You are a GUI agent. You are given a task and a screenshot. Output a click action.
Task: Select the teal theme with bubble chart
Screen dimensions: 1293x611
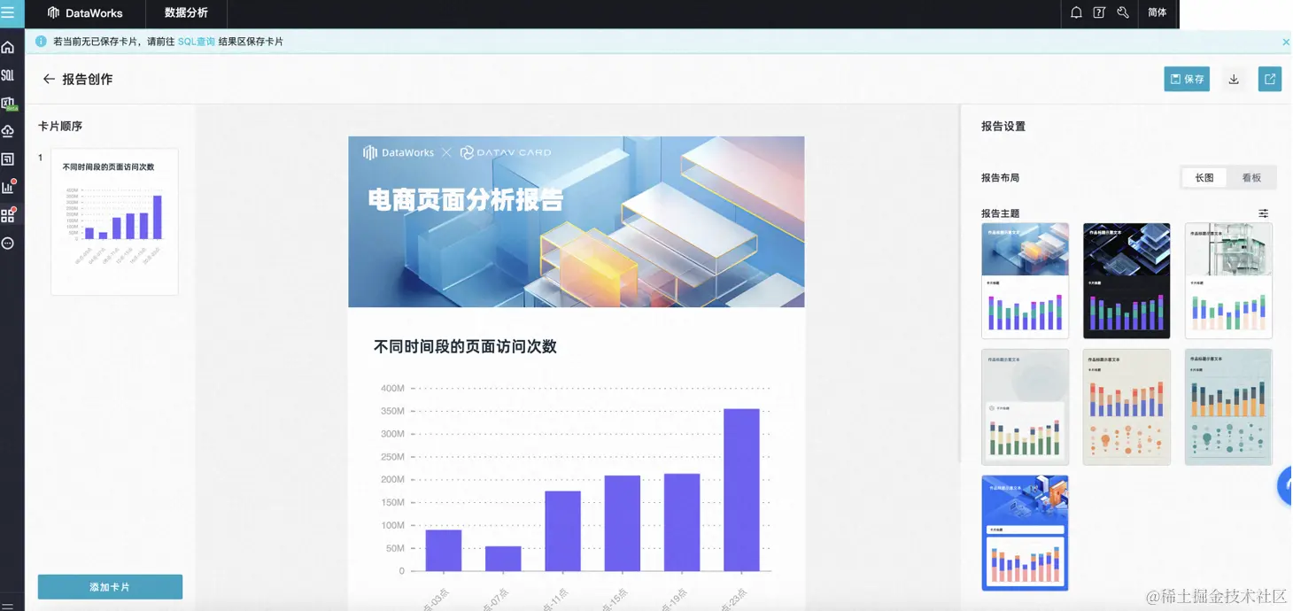point(1228,406)
